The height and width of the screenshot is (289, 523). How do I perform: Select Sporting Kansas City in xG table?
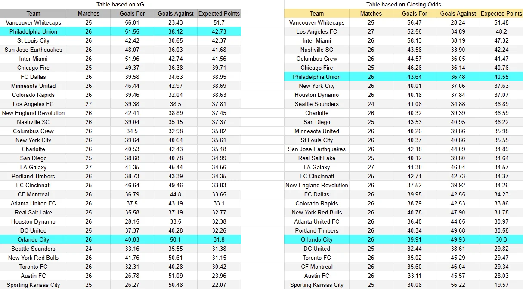click(x=33, y=285)
